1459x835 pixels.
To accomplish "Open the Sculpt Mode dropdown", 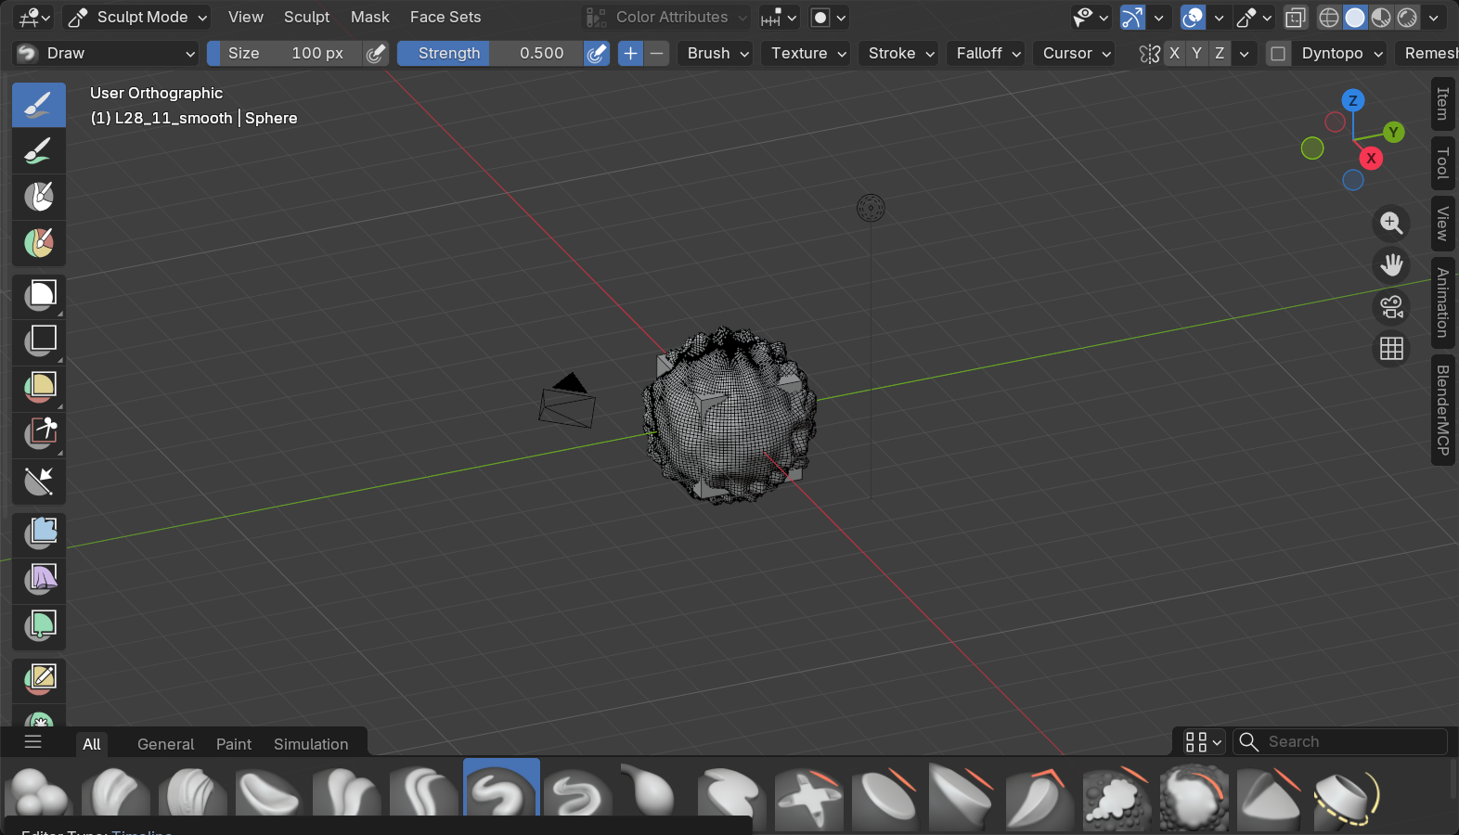I will (x=136, y=18).
